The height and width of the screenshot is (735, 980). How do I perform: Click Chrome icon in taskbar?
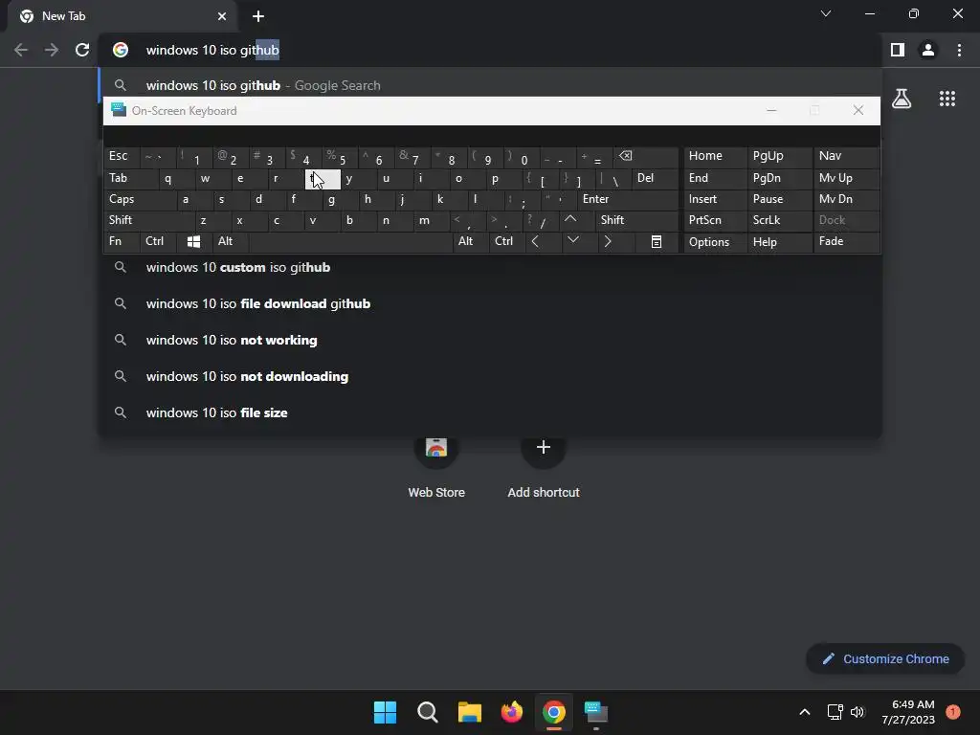tap(554, 712)
